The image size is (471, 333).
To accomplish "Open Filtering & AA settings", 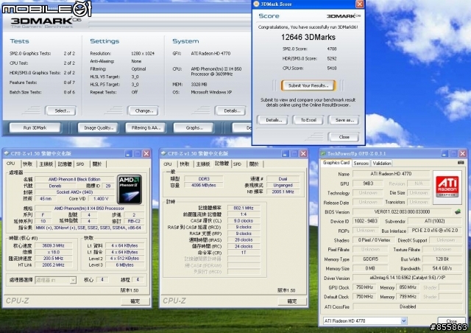I will (146, 128).
